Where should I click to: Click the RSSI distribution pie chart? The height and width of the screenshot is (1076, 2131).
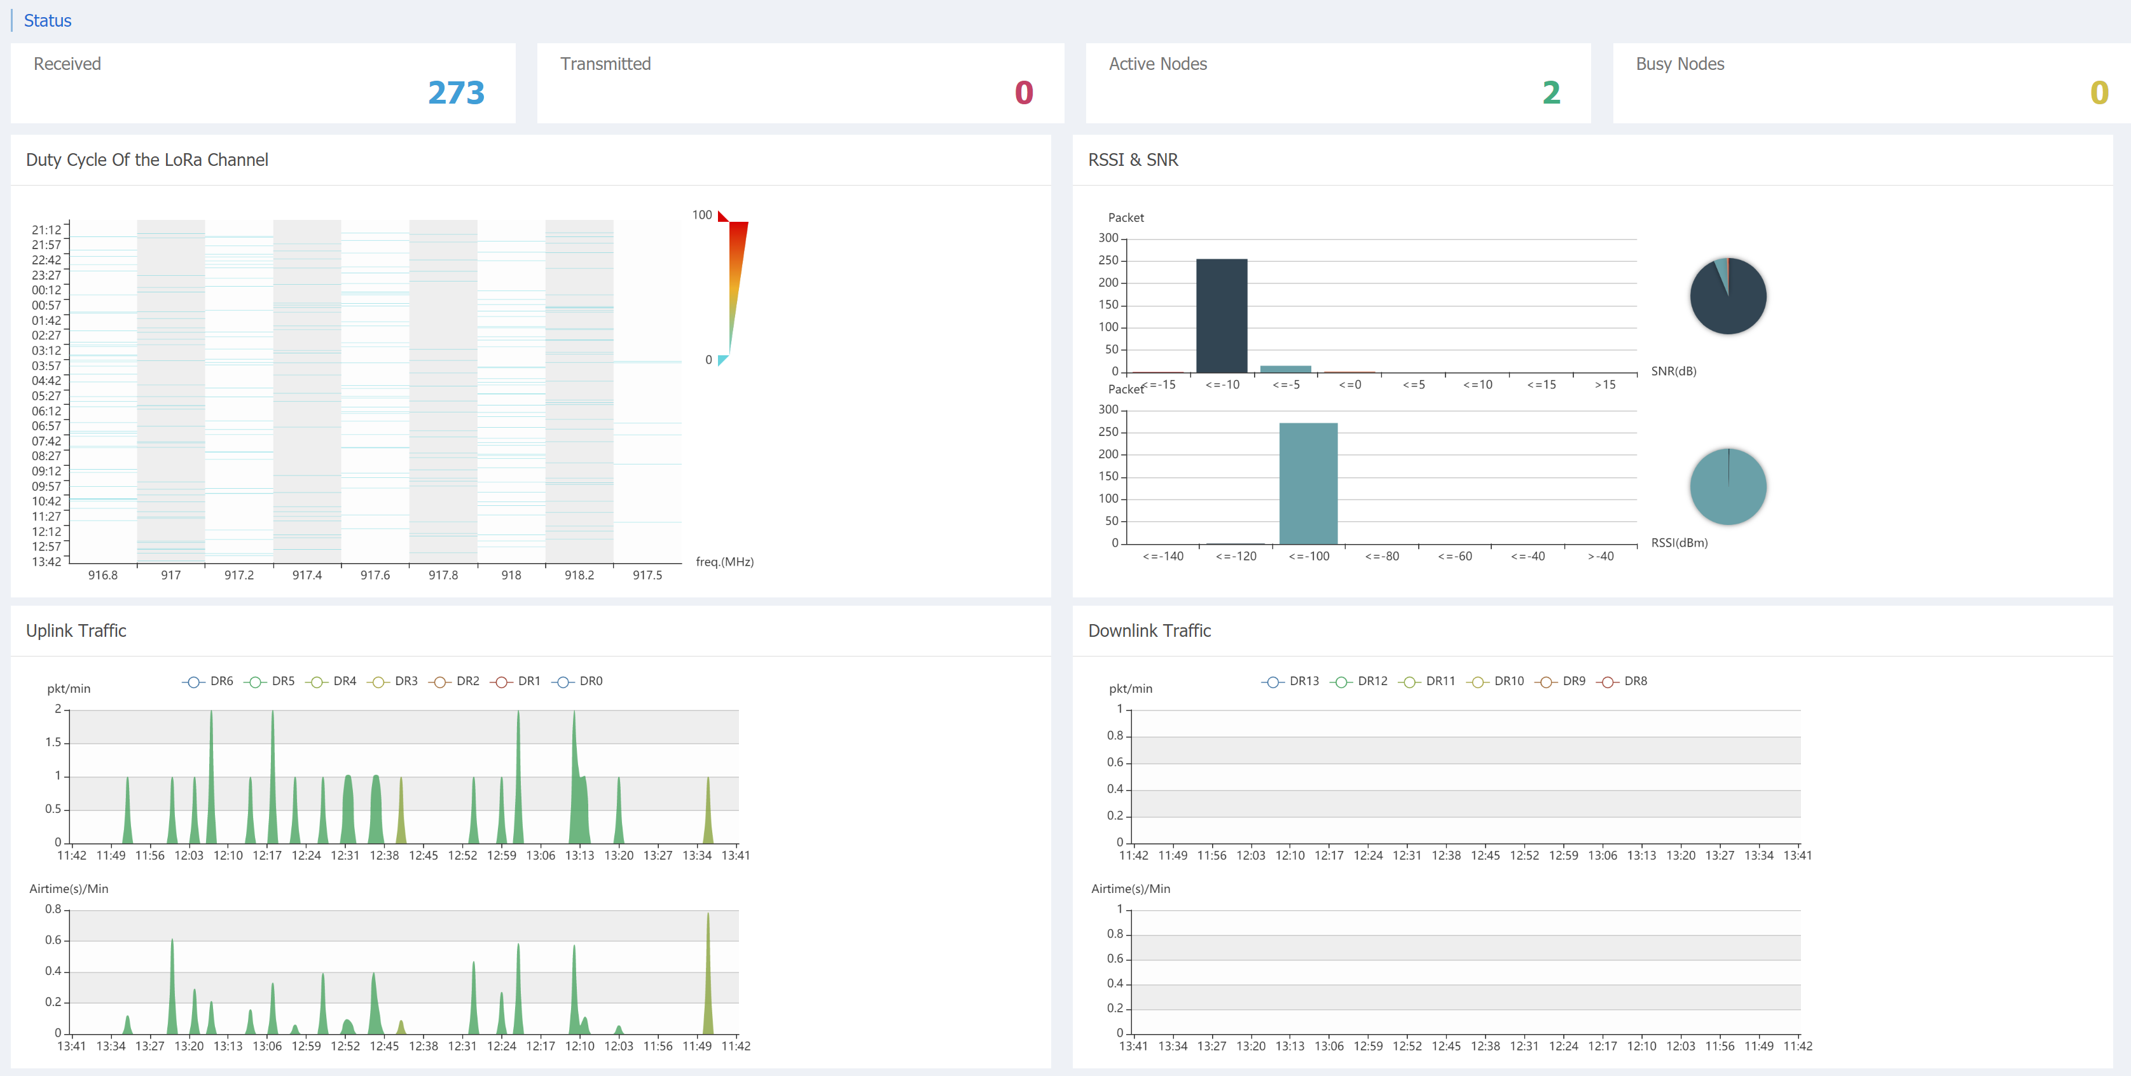pos(1728,486)
